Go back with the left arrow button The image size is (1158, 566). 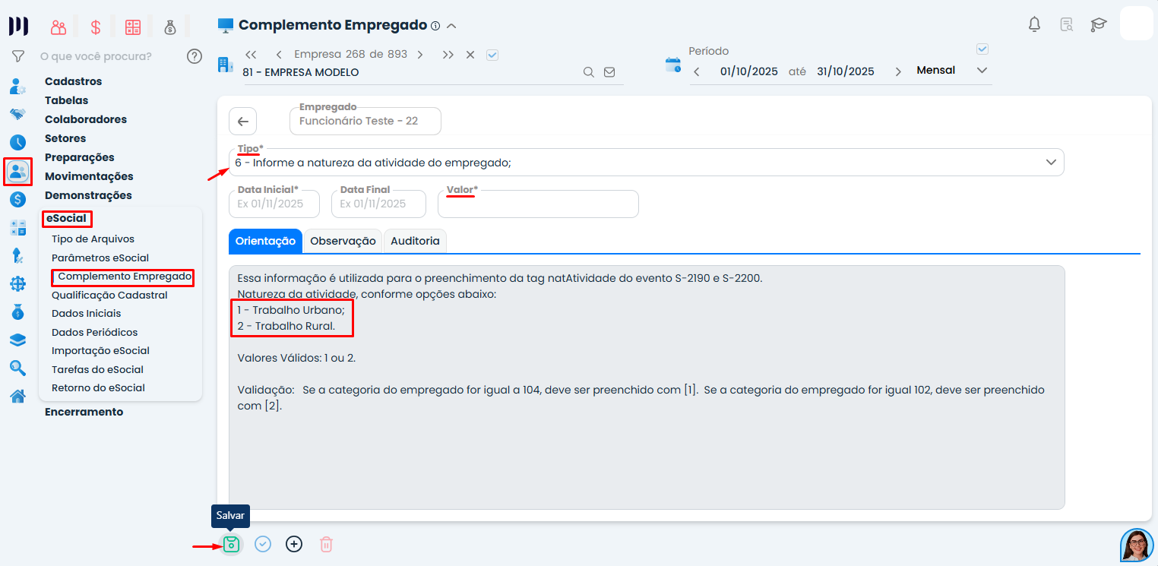coord(242,122)
